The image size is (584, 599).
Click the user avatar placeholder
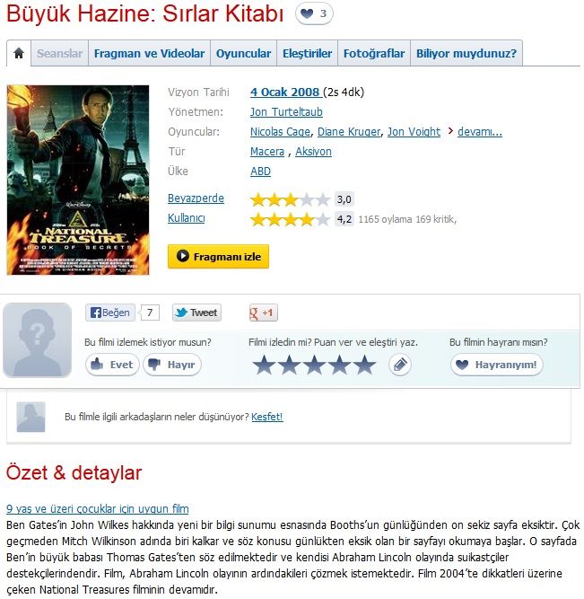pos(37,340)
